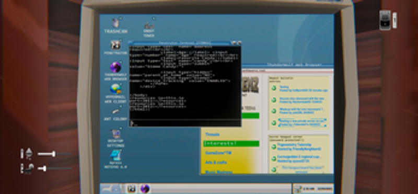Adjust the upper volume slider handle
The width and height of the screenshot is (418, 194).
(54, 154)
